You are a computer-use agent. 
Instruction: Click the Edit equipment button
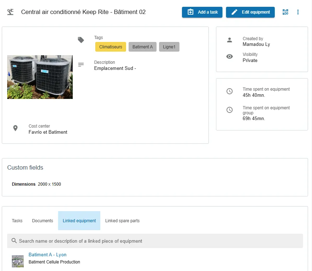point(250,12)
